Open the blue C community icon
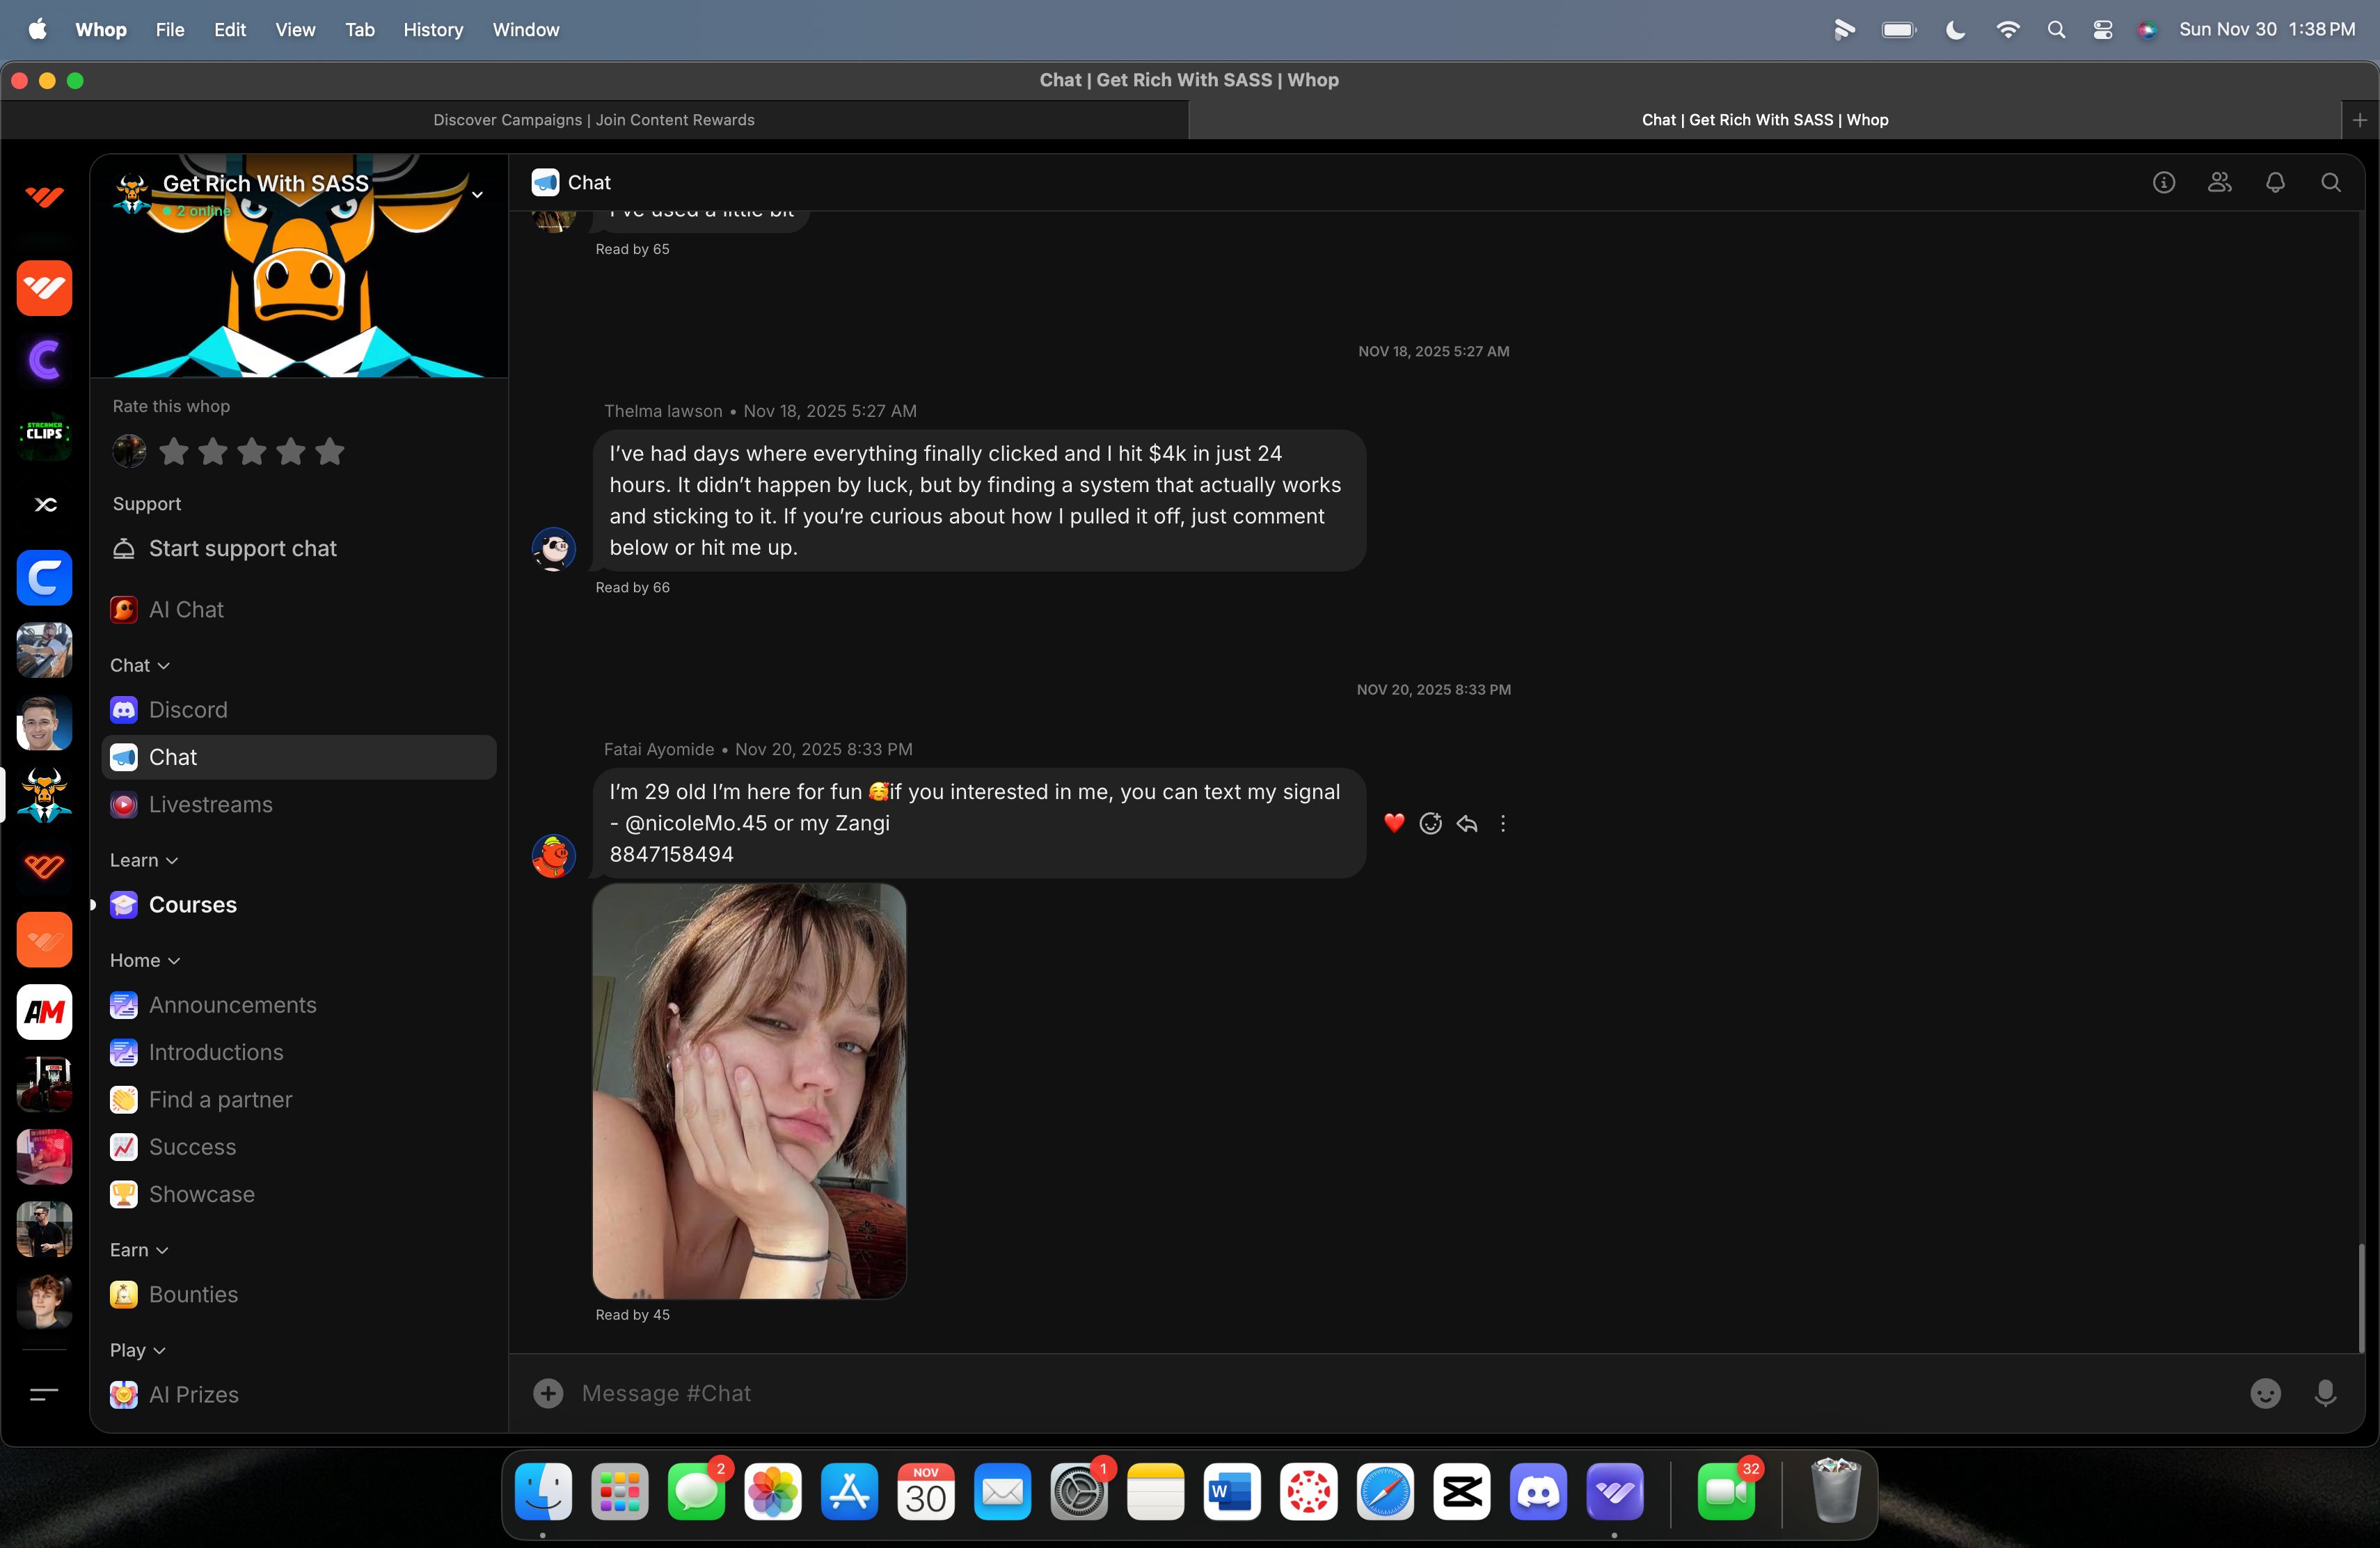The width and height of the screenshot is (2380, 1548). [44, 578]
